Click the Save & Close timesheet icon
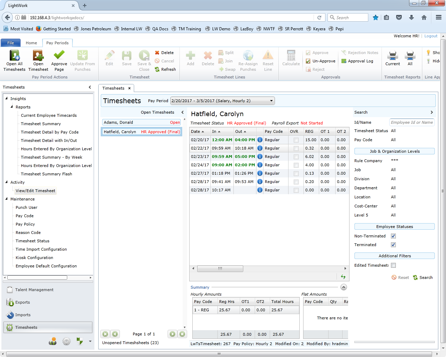 tap(144, 59)
